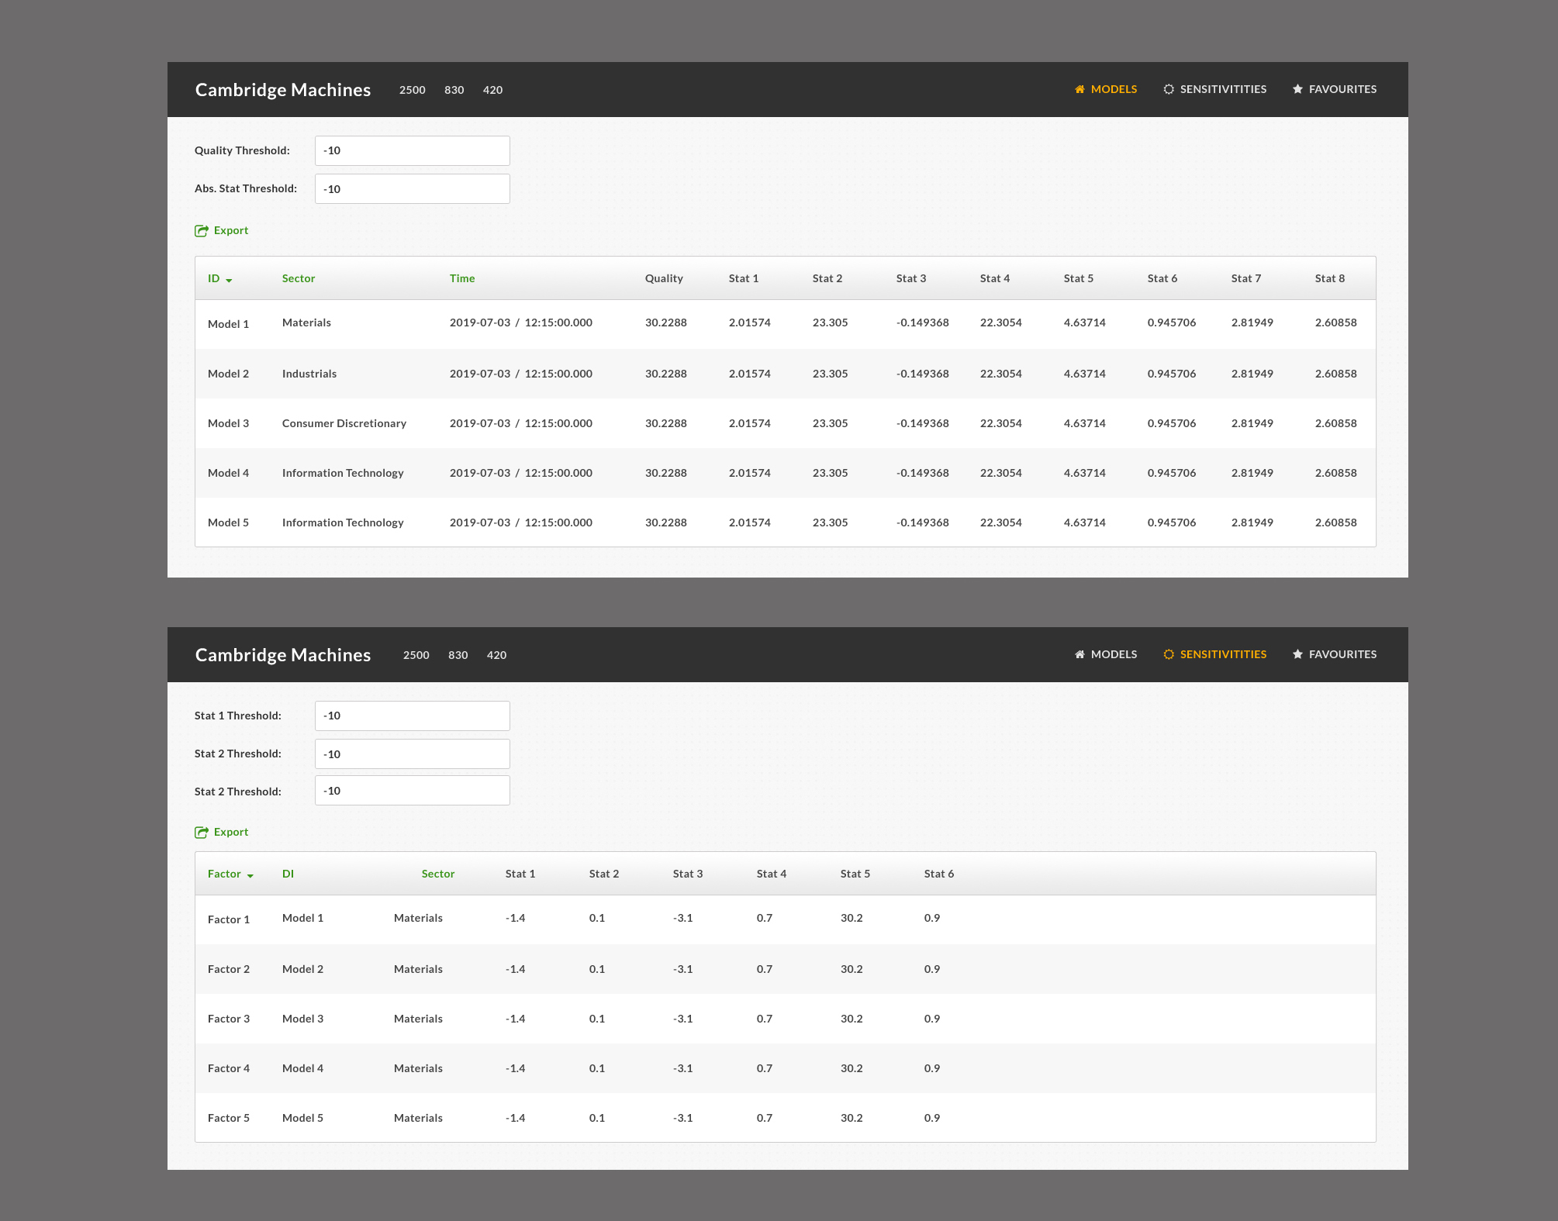Click the gear icon beside top SENSITIVITIES
This screenshot has width=1558, height=1221.
[1168, 89]
